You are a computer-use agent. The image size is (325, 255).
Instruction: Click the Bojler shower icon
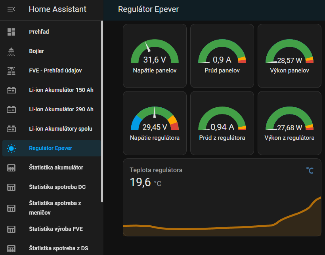click(x=11, y=51)
